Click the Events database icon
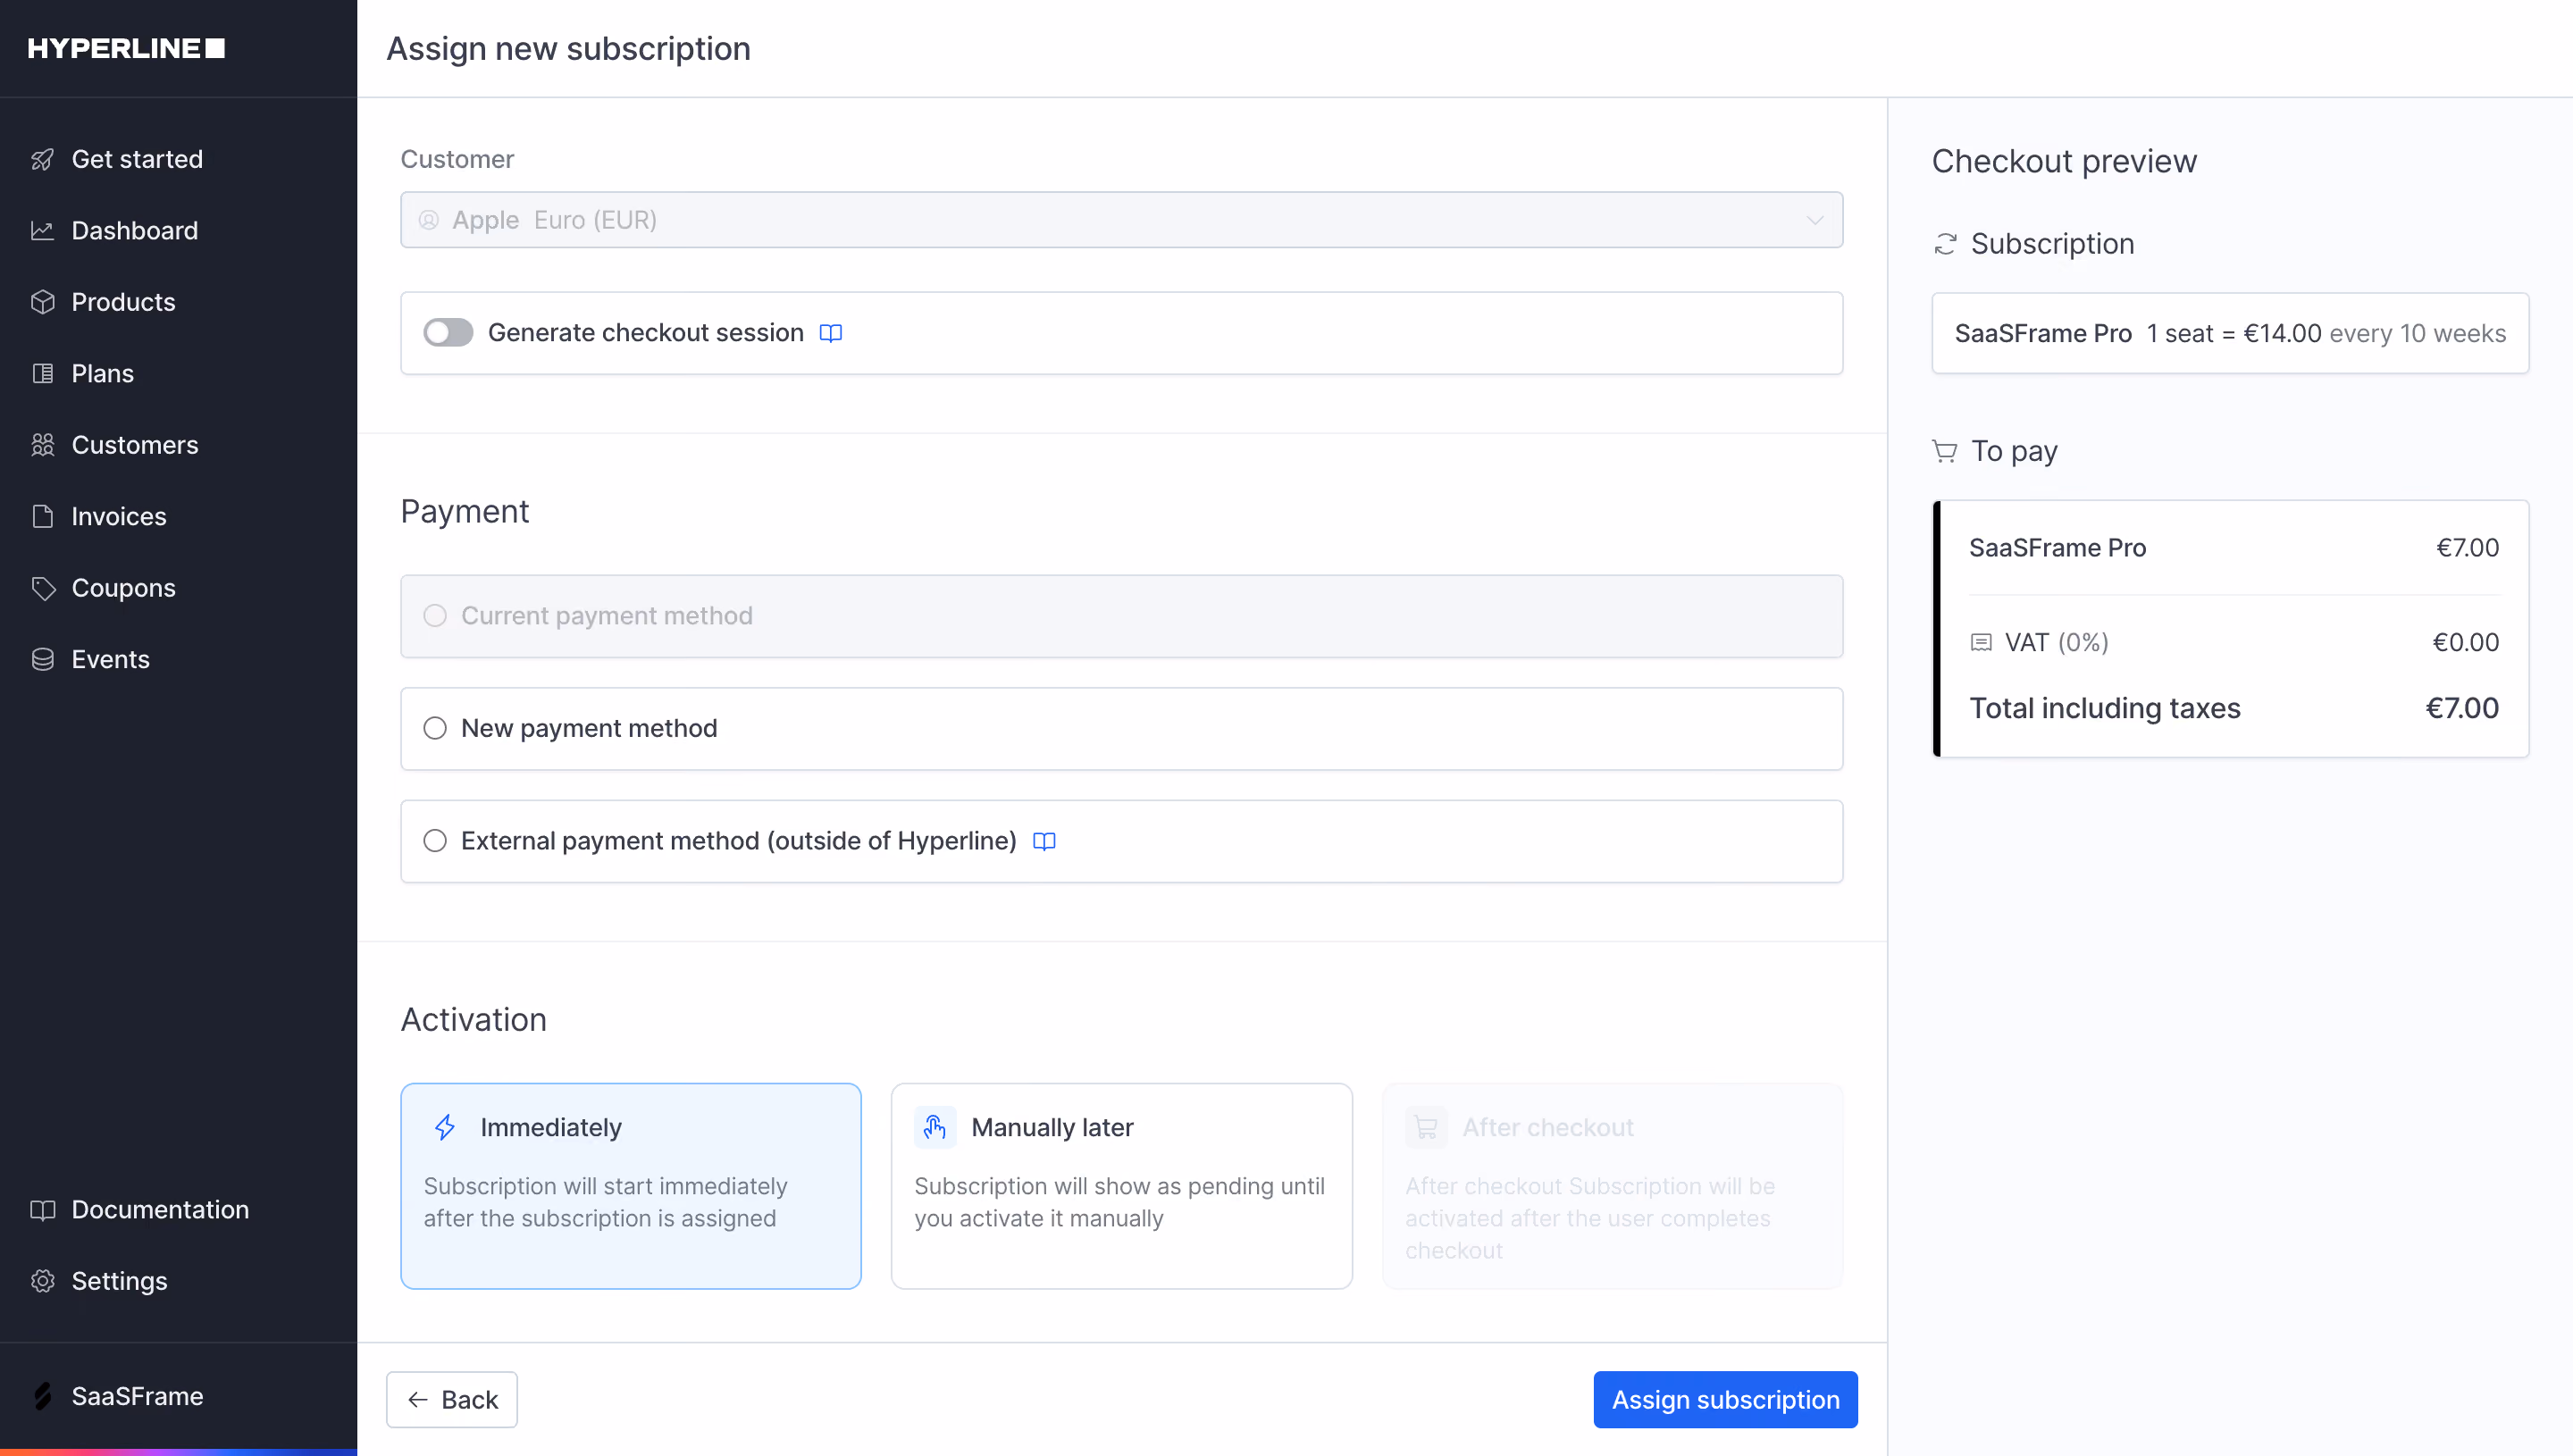The height and width of the screenshot is (1456, 2573). coord(42,660)
